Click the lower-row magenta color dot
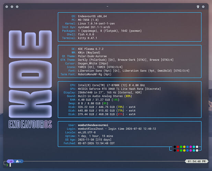Viewport: 212px width, 171px height. click(x=191, y=150)
